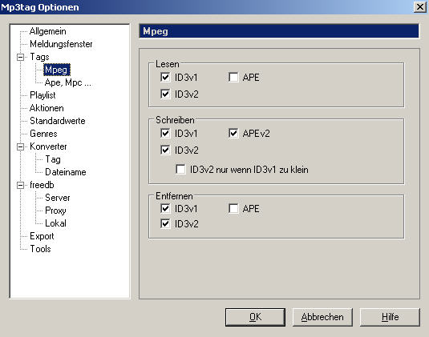
Task: Enable APE removal under Entfernen
Action: (x=233, y=209)
